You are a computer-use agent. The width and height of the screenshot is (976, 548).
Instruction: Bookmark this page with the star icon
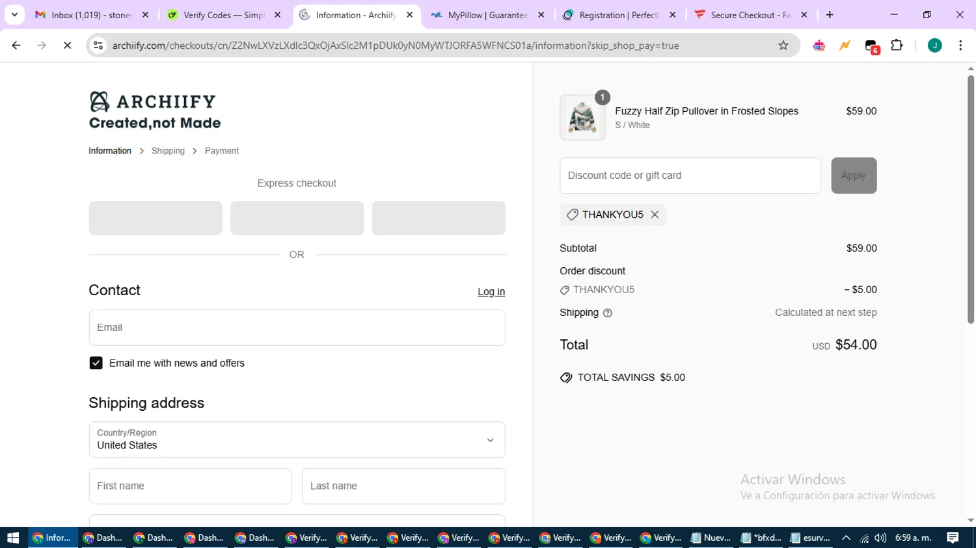[783, 46]
